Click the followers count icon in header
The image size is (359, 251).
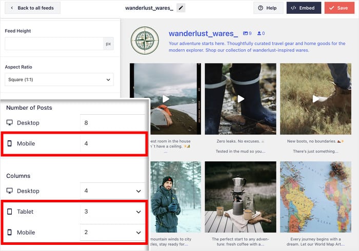click(x=259, y=33)
